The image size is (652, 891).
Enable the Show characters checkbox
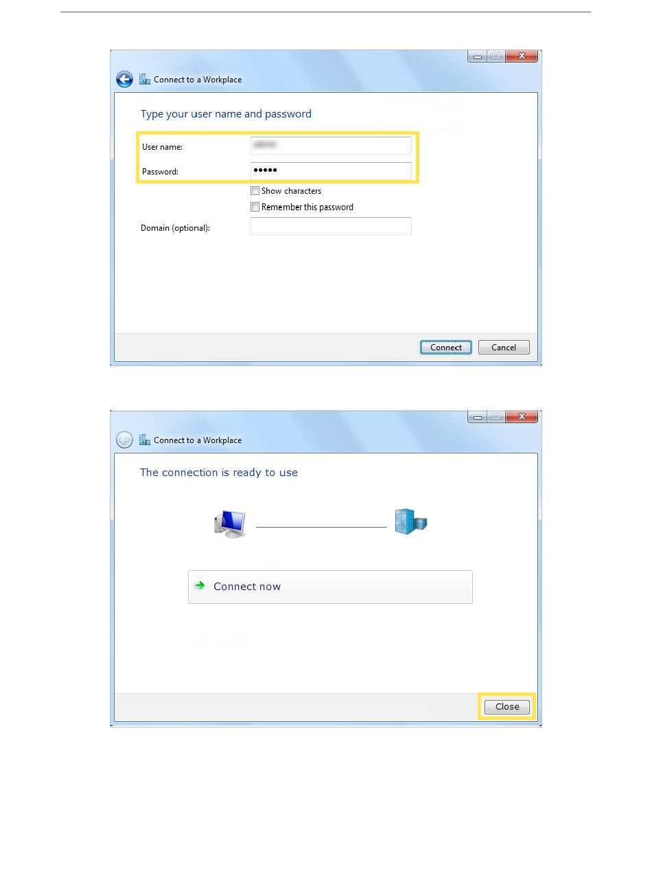coord(255,191)
